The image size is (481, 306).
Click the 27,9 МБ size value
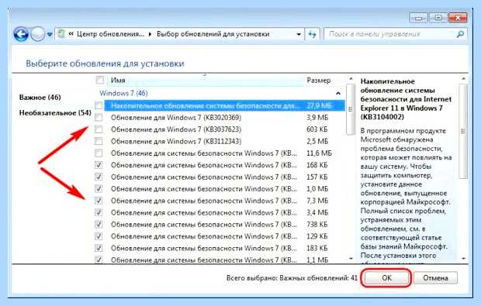coord(319,105)
